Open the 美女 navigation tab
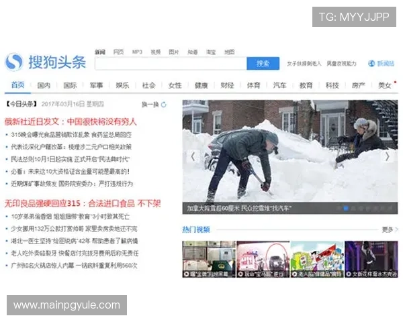The image size is (403, 322). 384,85
